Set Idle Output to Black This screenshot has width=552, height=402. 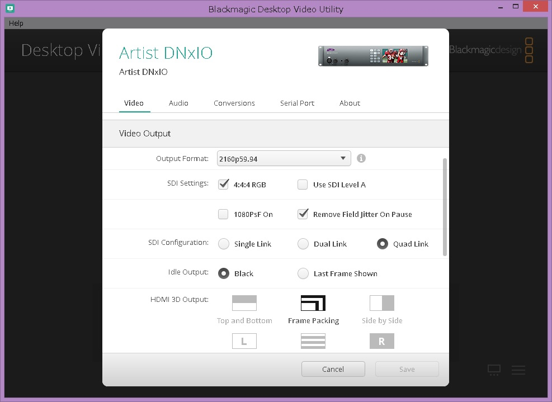click(x=224, y=273)
